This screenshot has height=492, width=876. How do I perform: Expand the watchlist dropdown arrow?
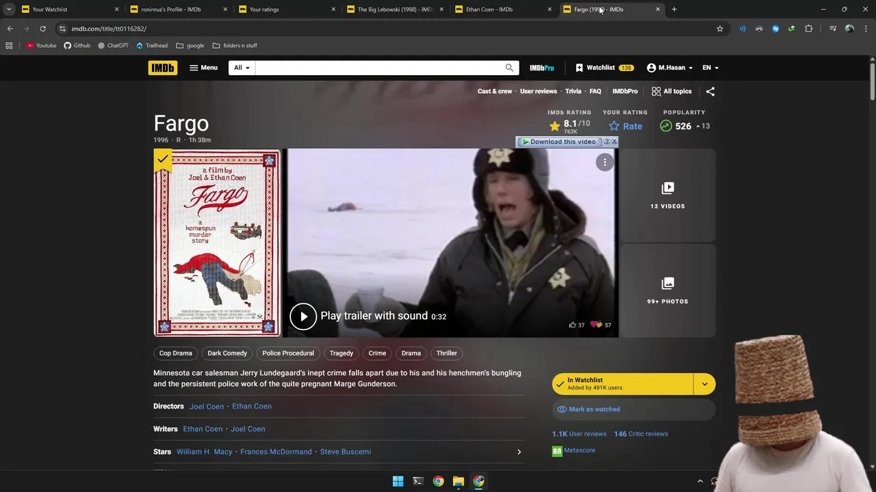coord(704,384)
